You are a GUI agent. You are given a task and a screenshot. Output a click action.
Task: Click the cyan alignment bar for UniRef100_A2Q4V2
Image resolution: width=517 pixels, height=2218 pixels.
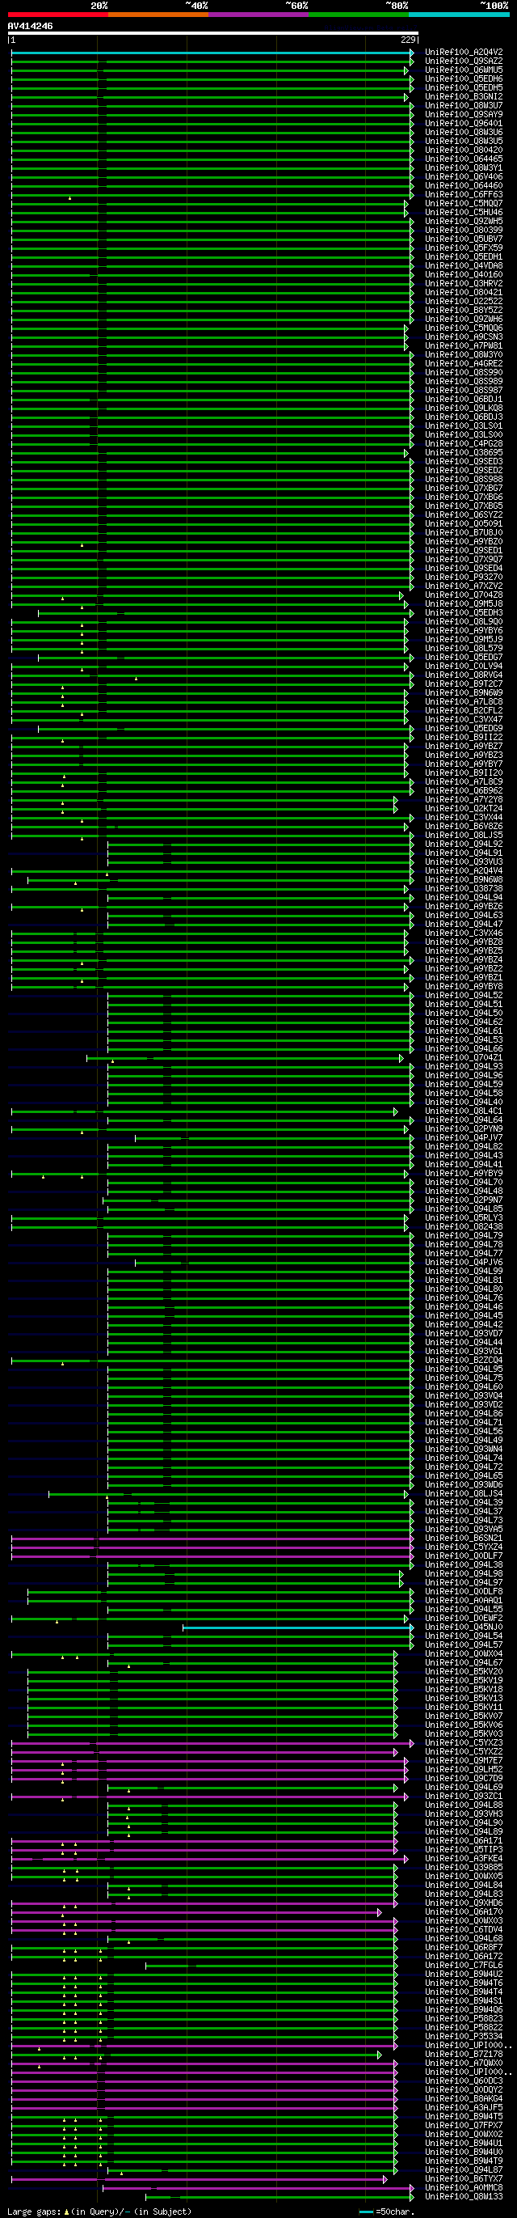click(212, 53)
